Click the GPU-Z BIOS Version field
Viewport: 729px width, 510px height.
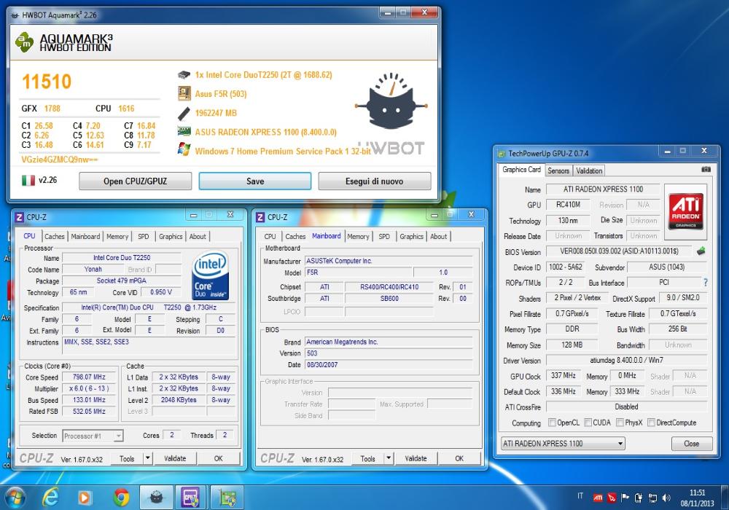point(619,251)
